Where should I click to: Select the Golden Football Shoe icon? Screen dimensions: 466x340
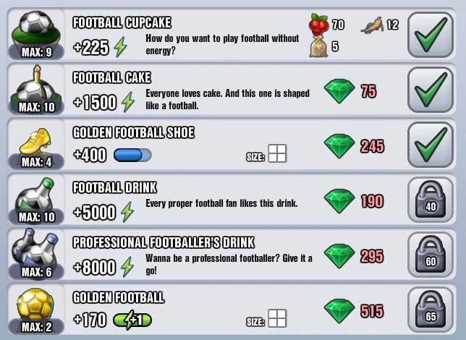(35, 142)
